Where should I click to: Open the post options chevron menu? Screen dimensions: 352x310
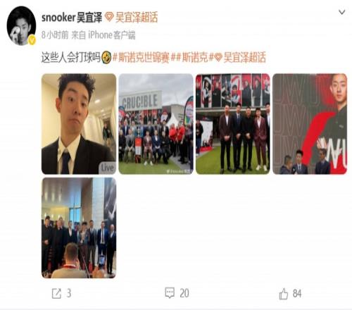341,12
